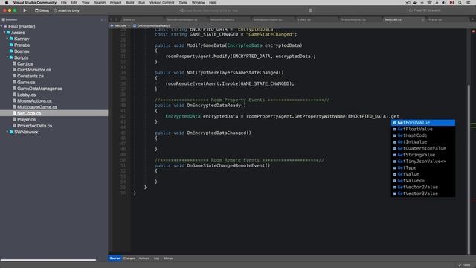The image size is (476, 268).
Task: Open the Search menu
Action: coord(100,3)
